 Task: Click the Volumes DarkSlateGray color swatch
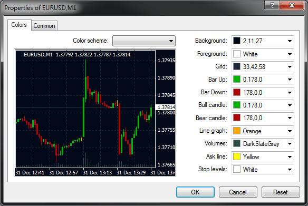coord(237,144)
